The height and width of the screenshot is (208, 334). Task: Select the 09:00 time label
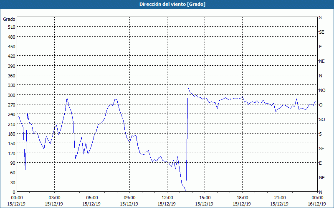(129, 198)
